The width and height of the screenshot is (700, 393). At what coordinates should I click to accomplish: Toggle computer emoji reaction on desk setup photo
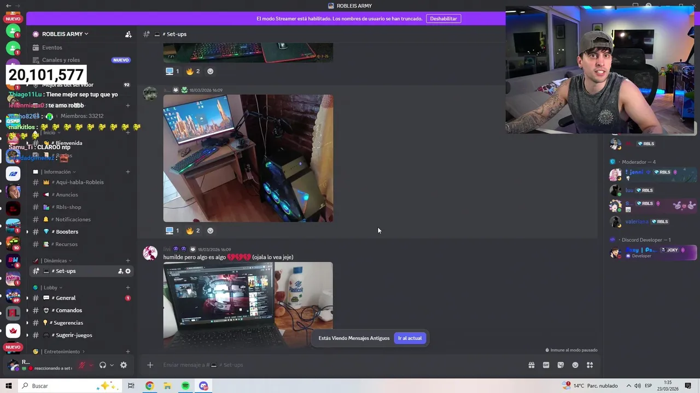pyautogui.click(x=172, y=230)
